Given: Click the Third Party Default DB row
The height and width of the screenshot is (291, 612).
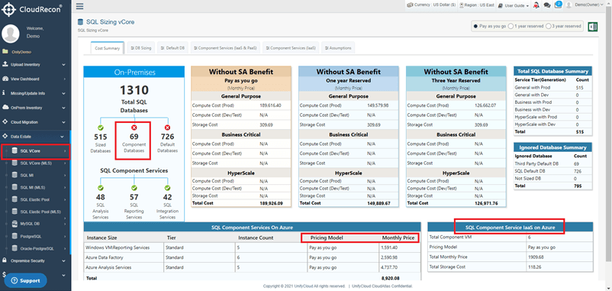Looking at the screenshot, I should click(552, 163).
